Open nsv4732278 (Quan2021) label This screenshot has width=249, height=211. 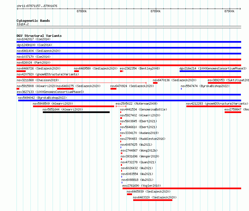tap(138, 162)
